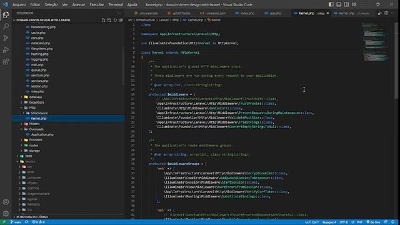This screenshot has width=400, height=225.
Task: Click the Infrastructure breadcrumb segment
Action: [146, 20]
